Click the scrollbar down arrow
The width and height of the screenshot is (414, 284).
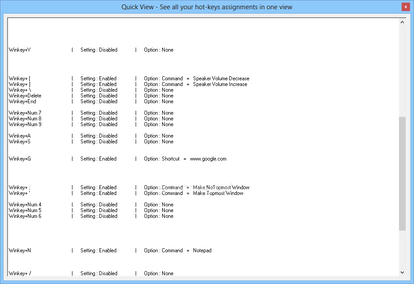click(402, 273)
